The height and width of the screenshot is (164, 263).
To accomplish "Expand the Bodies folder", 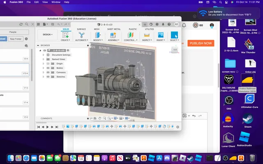I will pos(43,68).
